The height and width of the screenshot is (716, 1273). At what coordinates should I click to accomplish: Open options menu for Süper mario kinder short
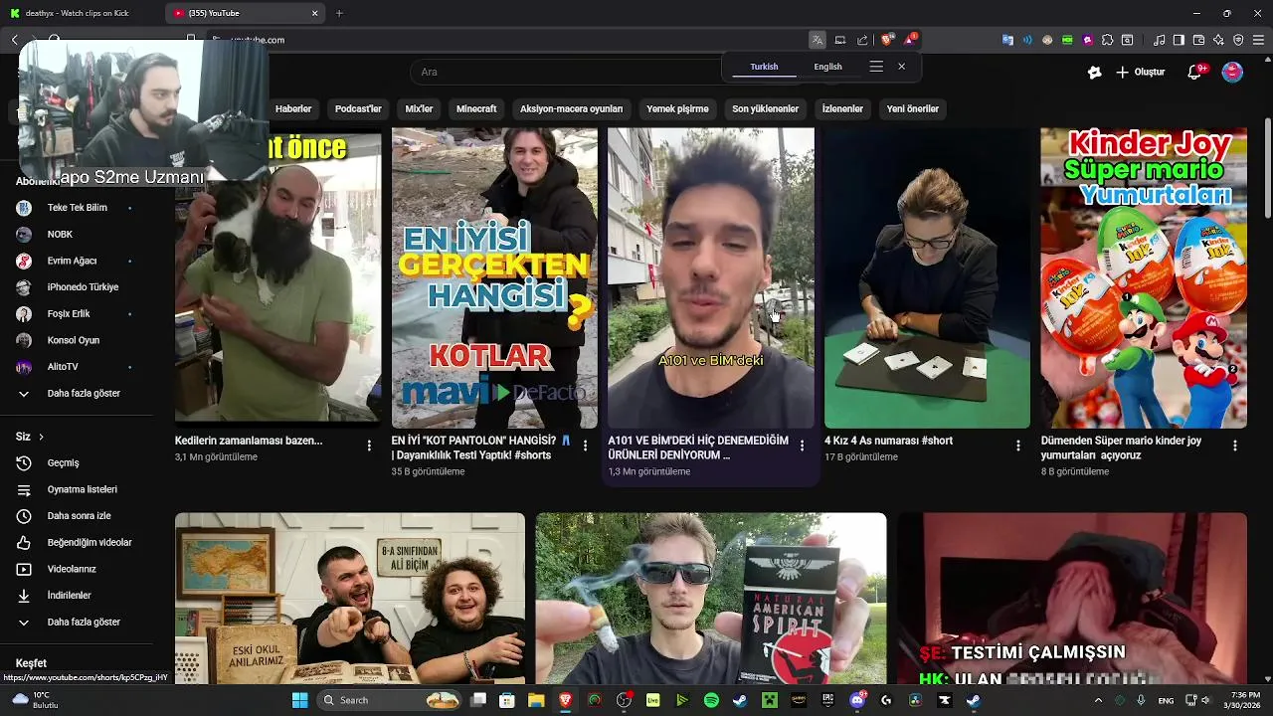[x=1234, y=446]
